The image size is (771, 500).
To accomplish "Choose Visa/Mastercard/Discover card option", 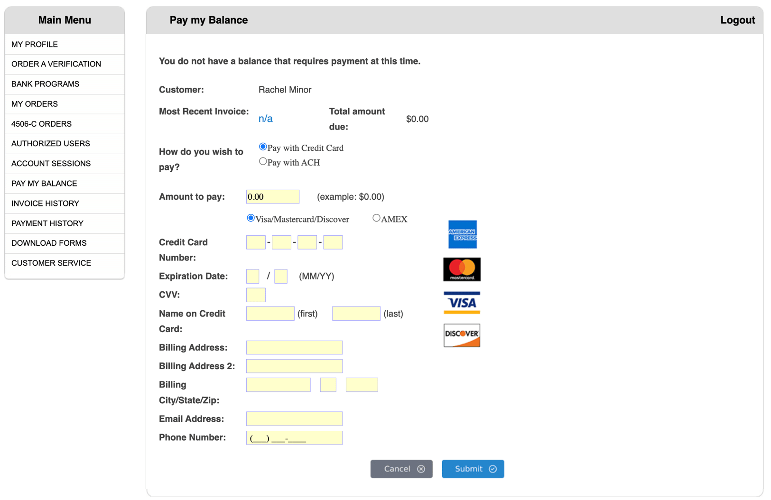I will pyautogui.click(x=251, y=217).
